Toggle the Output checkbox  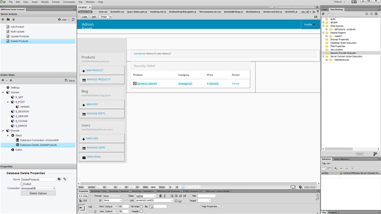[22, 184]
